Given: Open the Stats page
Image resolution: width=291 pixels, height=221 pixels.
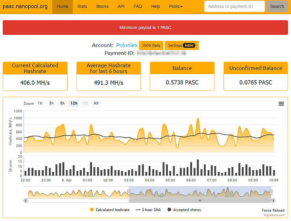Looking at the screenshot, I should click(82, 6).
